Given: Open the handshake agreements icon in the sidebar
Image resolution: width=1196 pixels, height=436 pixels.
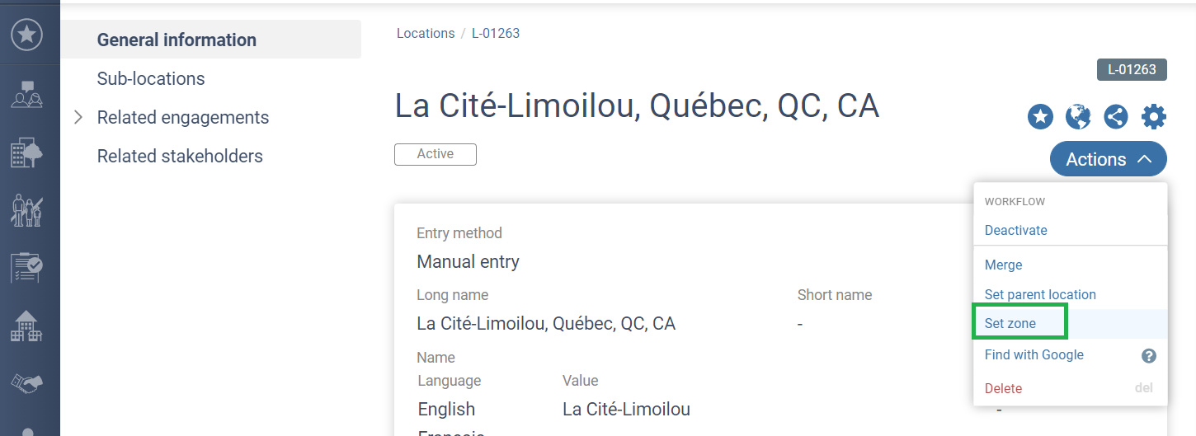Looking at the screenshot, I should [27, 383].
